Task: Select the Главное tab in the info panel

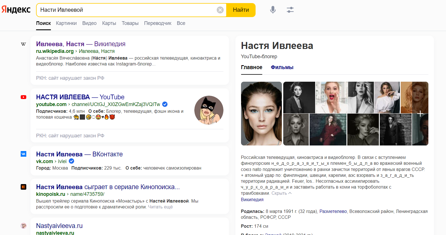Action: pyautogui.click(x=252, y=67)
